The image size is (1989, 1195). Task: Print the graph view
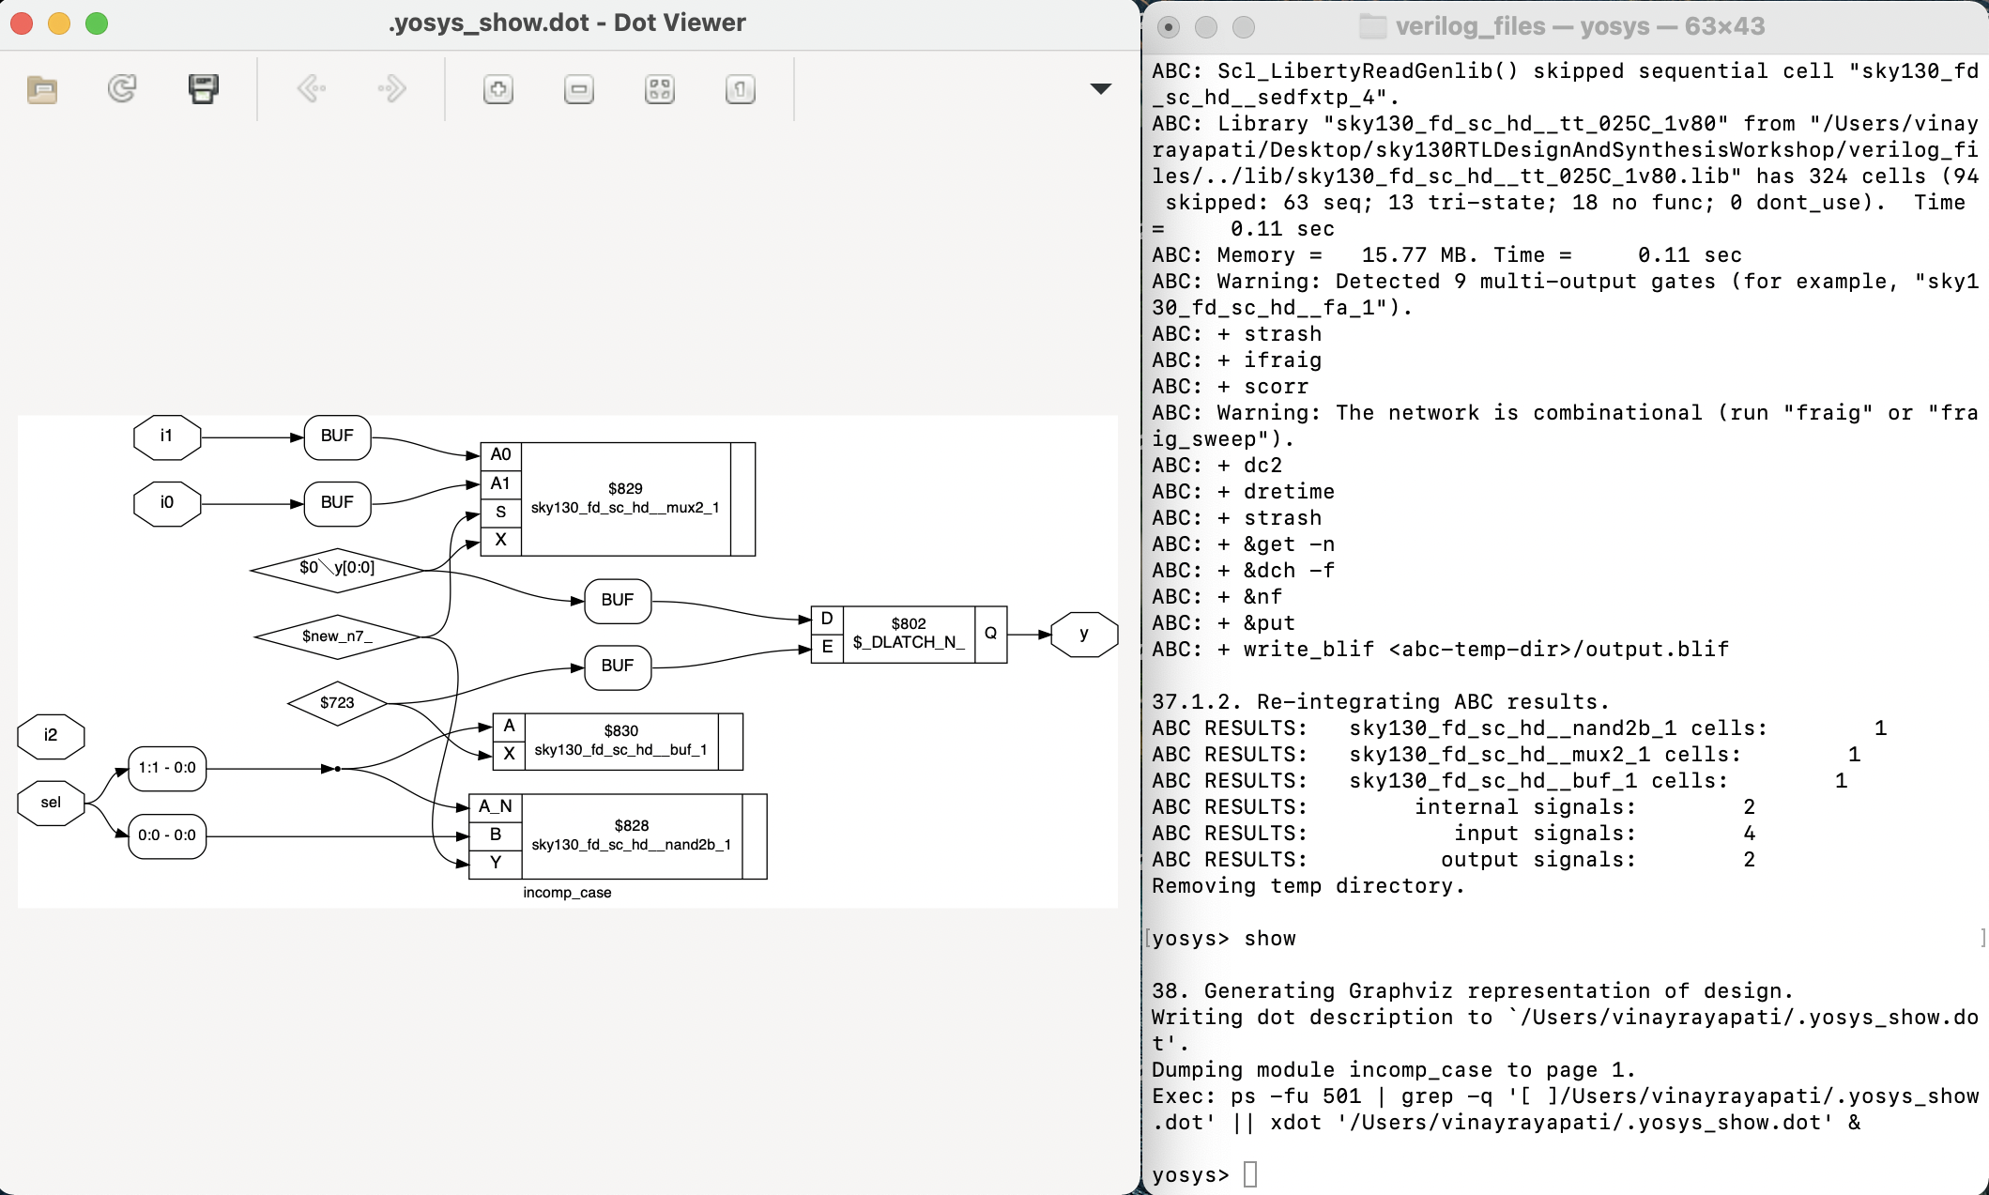click(x=204, y=88)
